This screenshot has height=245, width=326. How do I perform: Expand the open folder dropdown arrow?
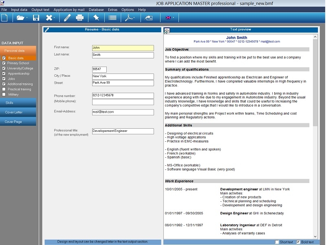click(x=27, y=18)
